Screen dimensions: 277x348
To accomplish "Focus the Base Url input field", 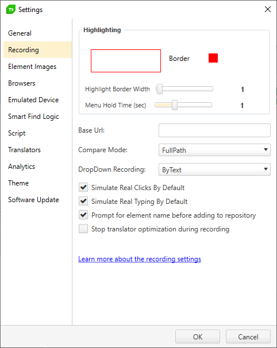I will pos(214,130).
